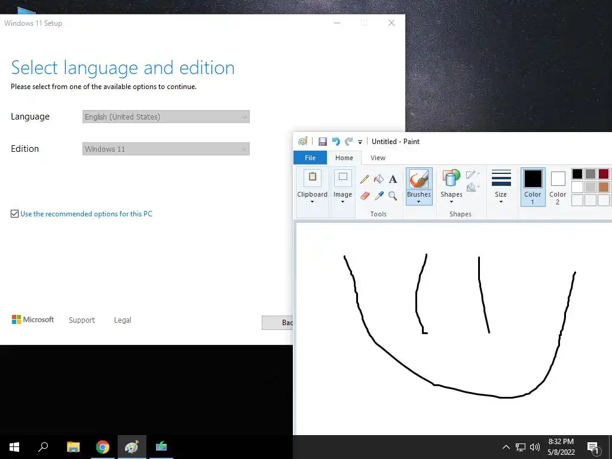Switch to Windows 11 Setup taskbar button
This screenshot has width=612, height=459.
tap(161, 447)
